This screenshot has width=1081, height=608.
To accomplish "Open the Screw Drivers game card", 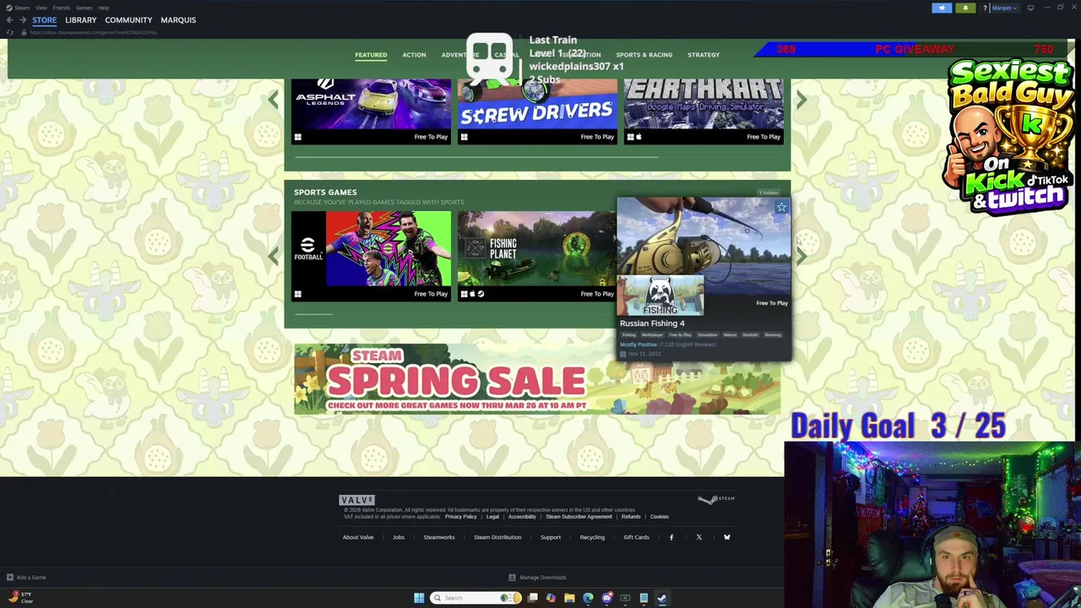I will (537, 111).
